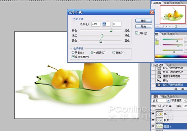Click the lock transparent pixels icon
Image resolution: width=187 pixels, height=131 pixels.
click(x=159, y=106)
